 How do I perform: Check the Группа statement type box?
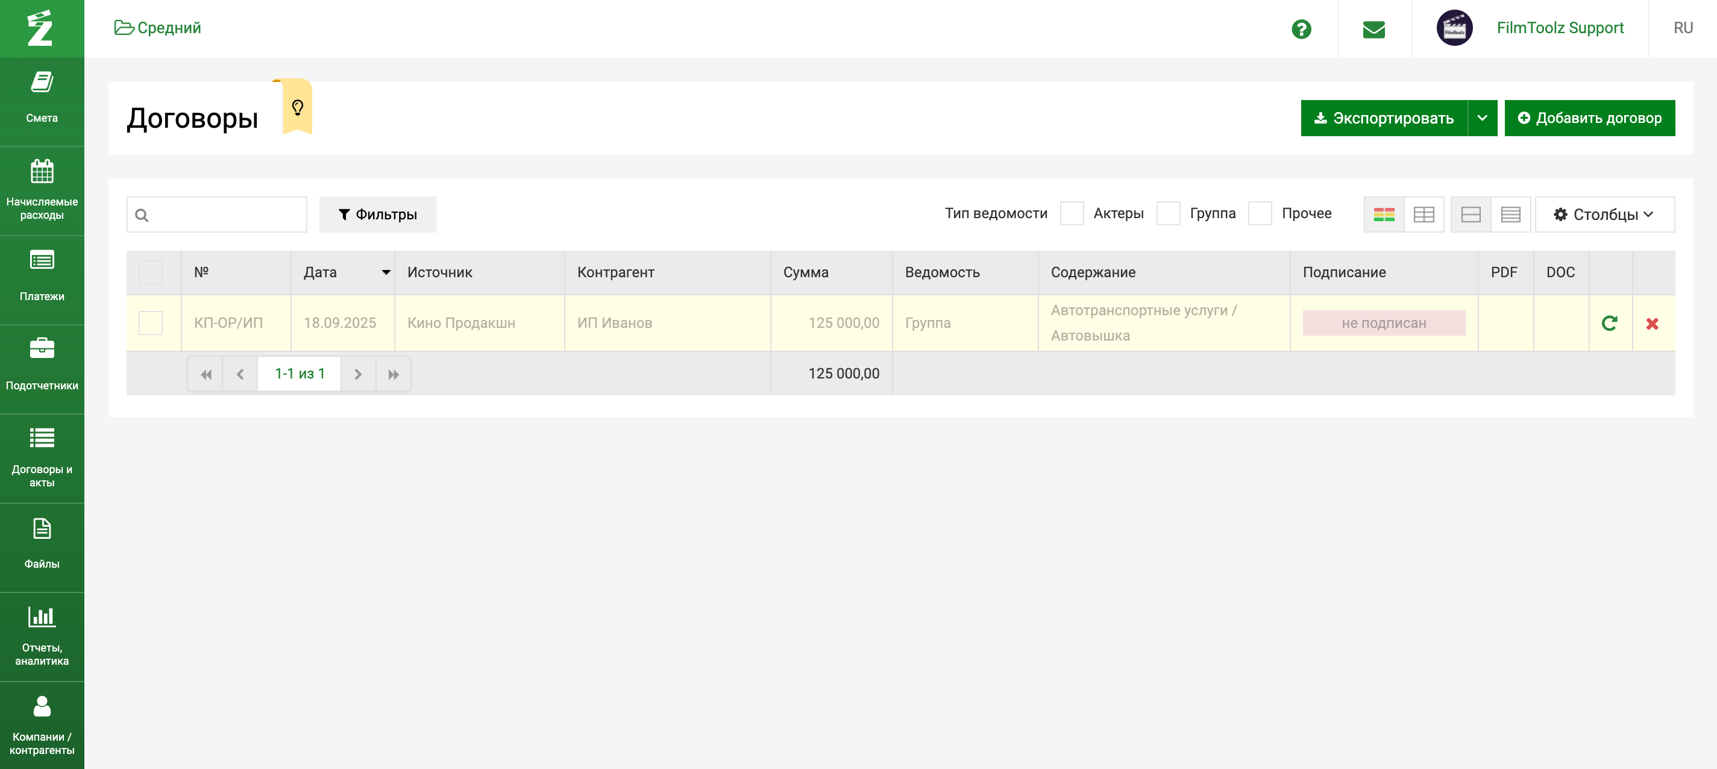[1168, 214]
